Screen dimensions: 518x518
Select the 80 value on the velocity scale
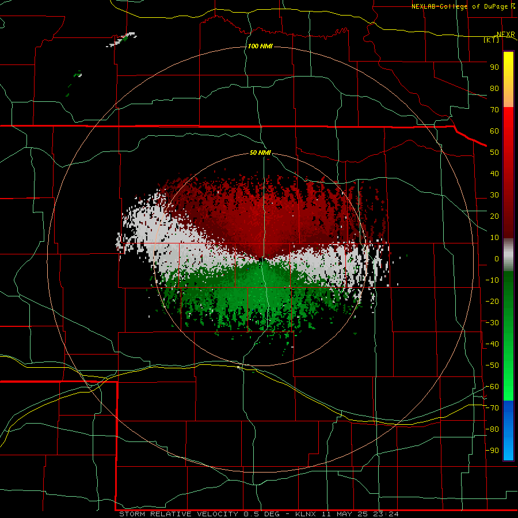[494, 88]
